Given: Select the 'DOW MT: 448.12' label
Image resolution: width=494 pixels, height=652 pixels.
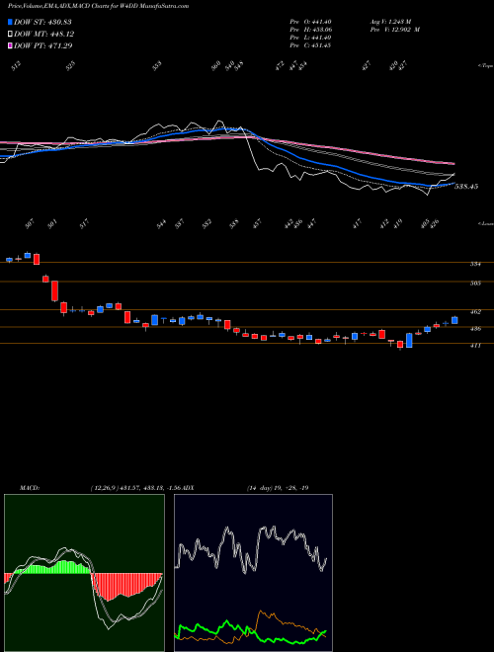Looking at the screenshot, I should click(x=43, y=35).
